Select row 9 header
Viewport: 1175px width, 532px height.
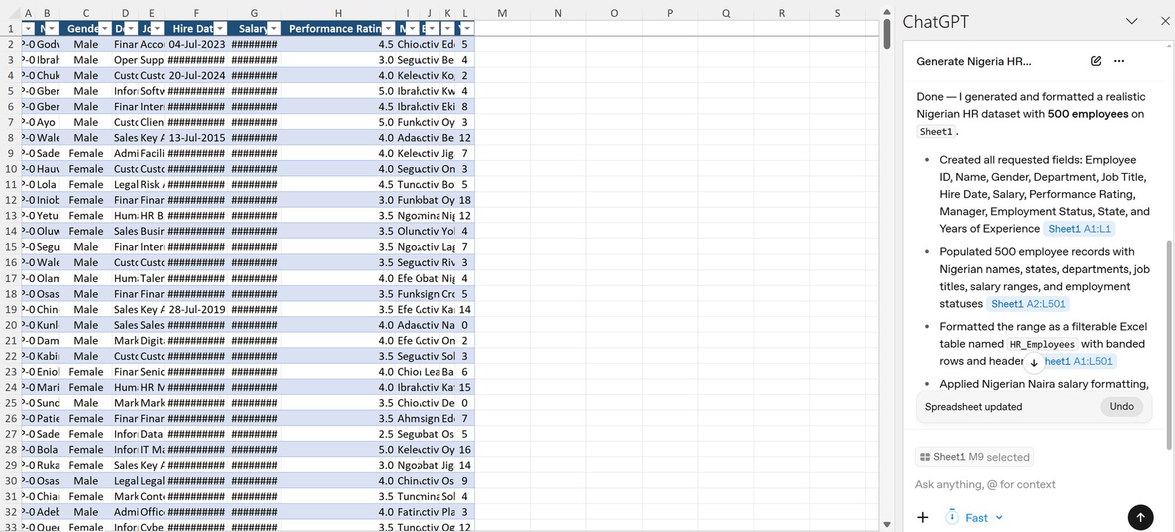[10, 153]
